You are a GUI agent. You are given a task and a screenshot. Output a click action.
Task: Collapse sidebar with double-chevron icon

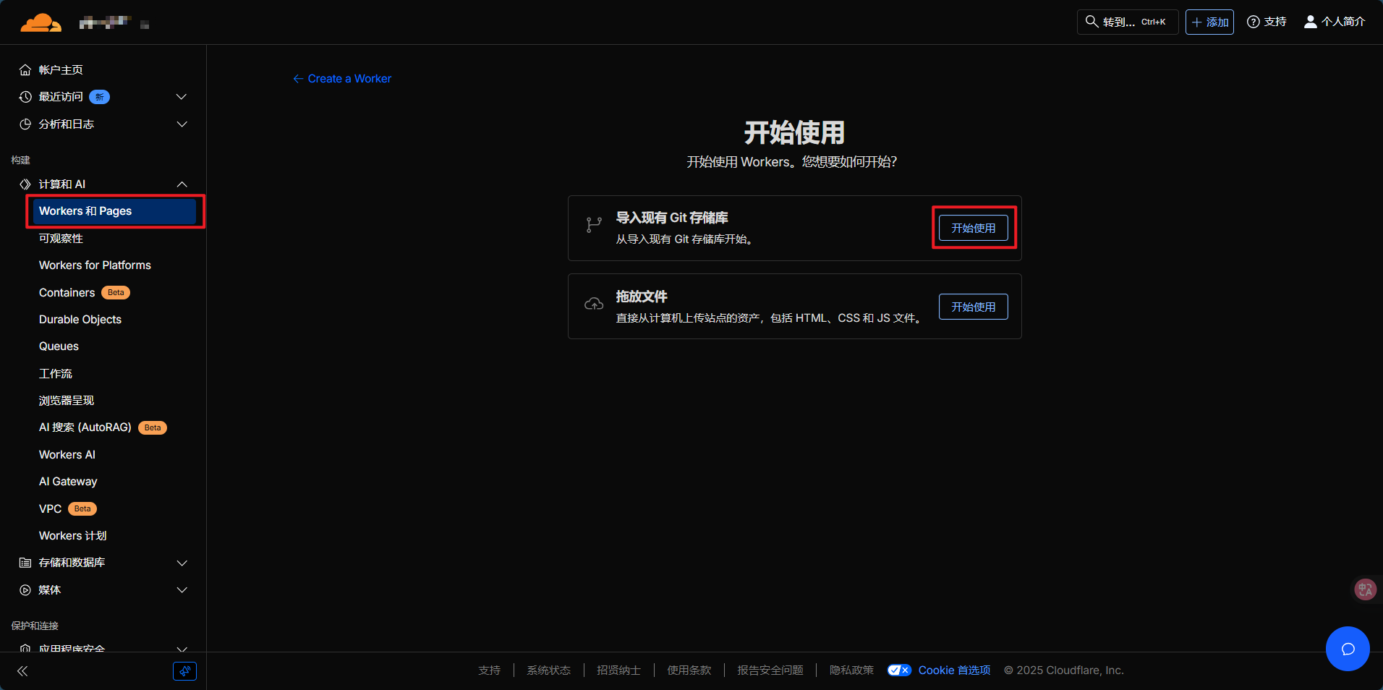point(22,671)
